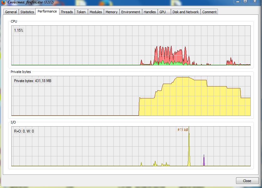Viewport: 262px width, 188px height.
Task: Click the I/O activity graph
Action: 131,146
